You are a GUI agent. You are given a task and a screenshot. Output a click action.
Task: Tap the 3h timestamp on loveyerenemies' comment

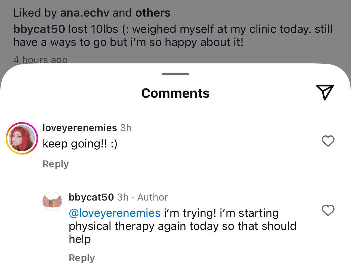tap(126, 128)
